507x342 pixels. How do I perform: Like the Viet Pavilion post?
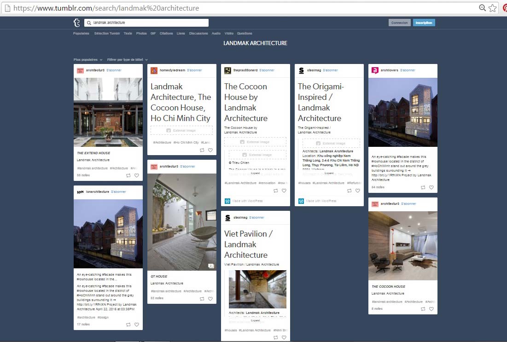[x=284, y=337]
